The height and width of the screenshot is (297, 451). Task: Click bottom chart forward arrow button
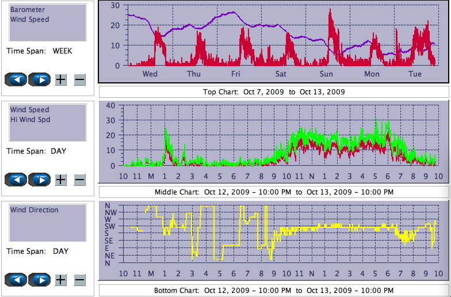tap(40, 280)
